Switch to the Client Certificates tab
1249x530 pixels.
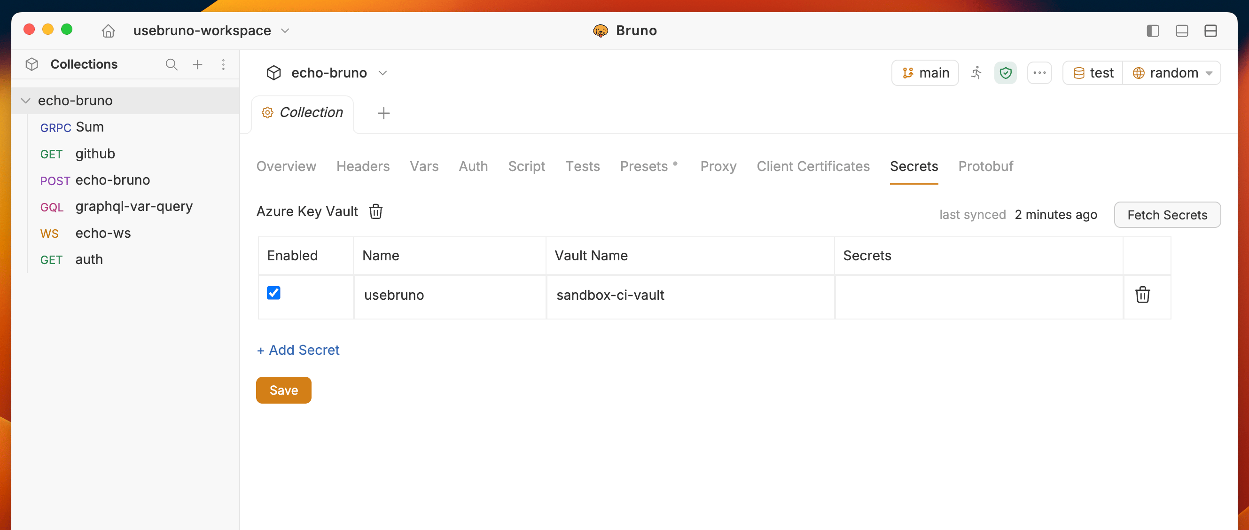(x=813, y=166)
